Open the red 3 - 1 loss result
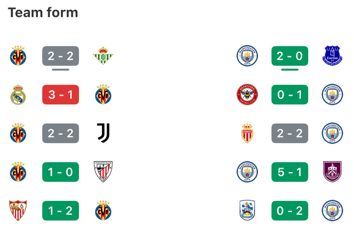The height and width of the screenshot is (236, 354). click(60, 94)
